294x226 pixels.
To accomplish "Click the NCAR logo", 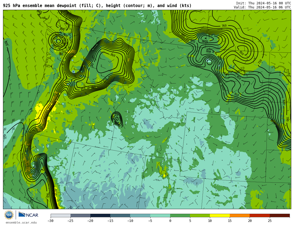I will [28, 215].
